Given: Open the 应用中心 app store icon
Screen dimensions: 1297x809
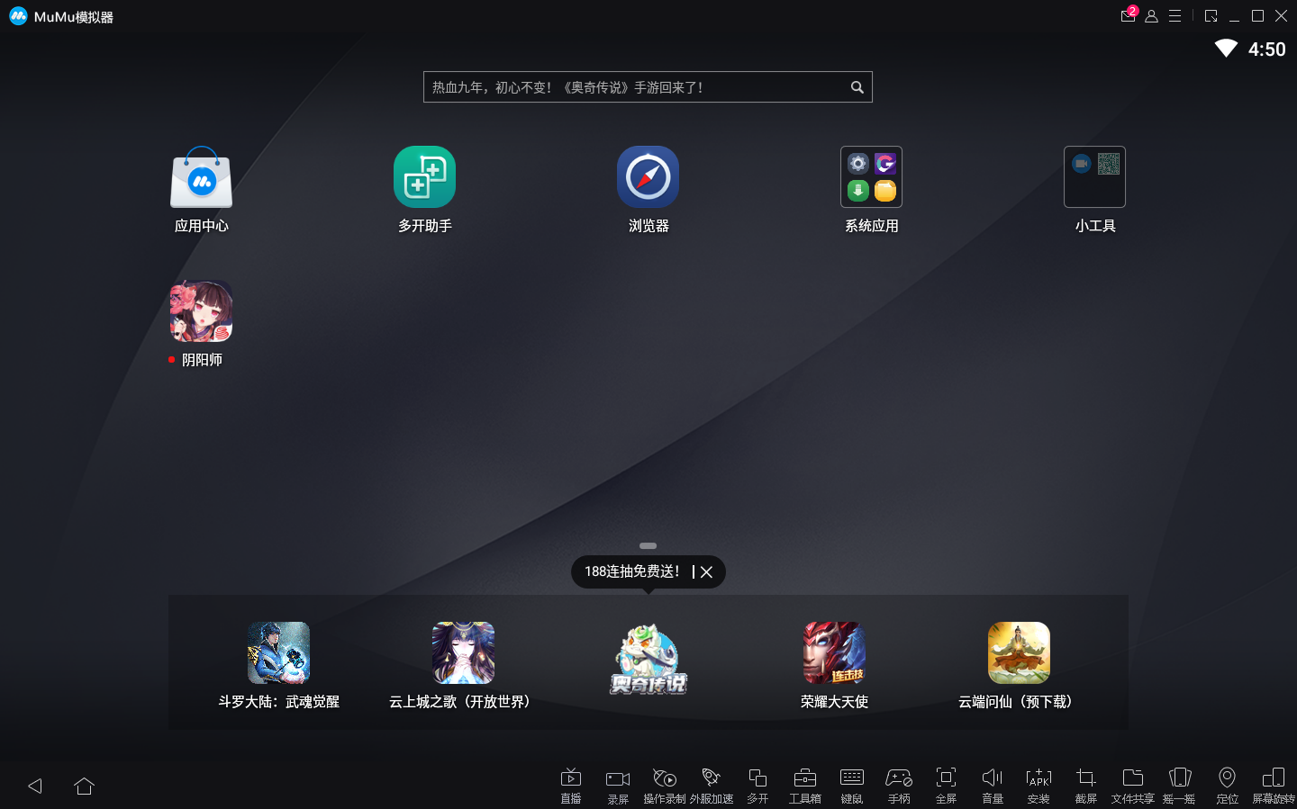Looking at the screenshot, I should tap(201, 177).
